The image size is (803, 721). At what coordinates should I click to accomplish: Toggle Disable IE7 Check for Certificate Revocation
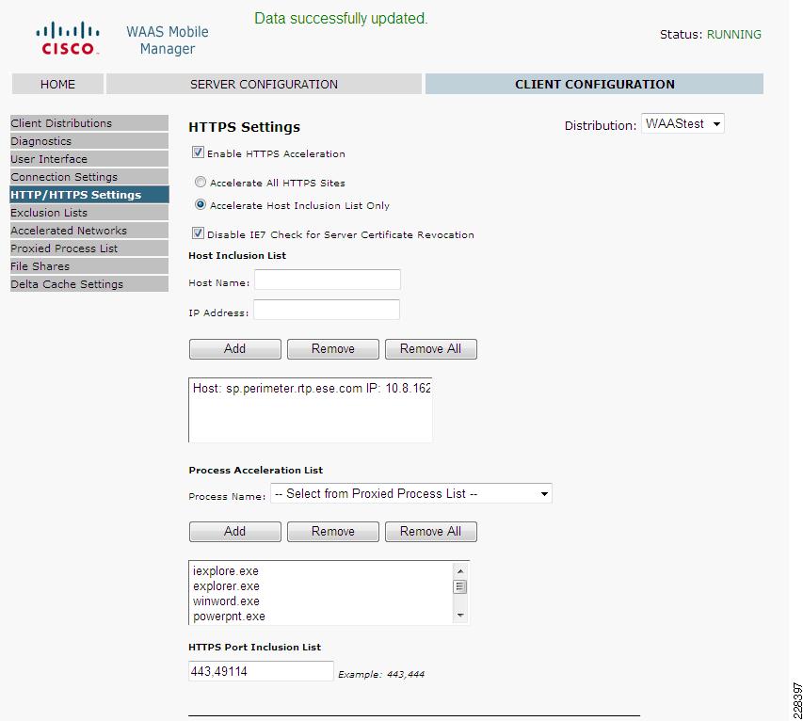198,233
